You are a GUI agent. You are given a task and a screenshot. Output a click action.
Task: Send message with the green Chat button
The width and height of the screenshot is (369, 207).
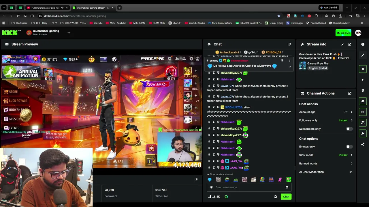point(286,197)
